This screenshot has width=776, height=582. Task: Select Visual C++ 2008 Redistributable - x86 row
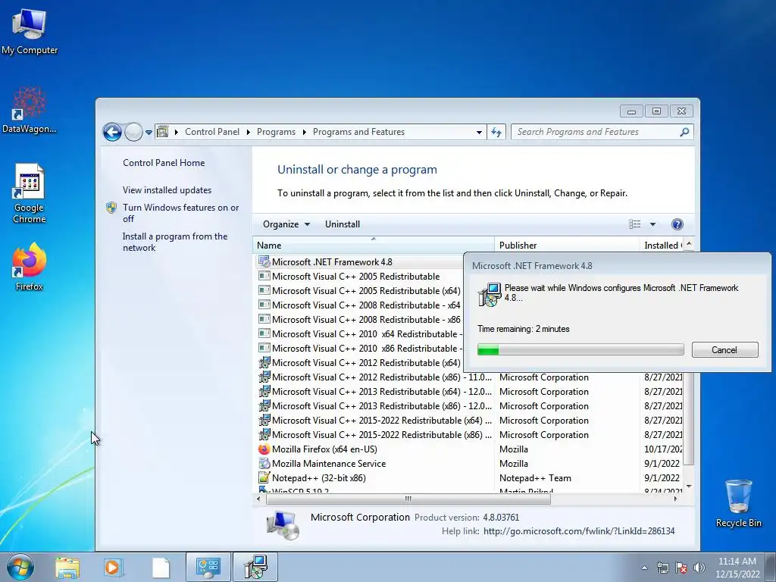click(359, 319)
